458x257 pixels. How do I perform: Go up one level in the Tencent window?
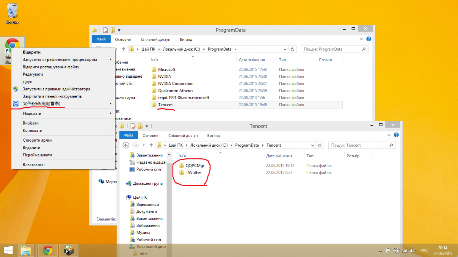tap(150, 145)
